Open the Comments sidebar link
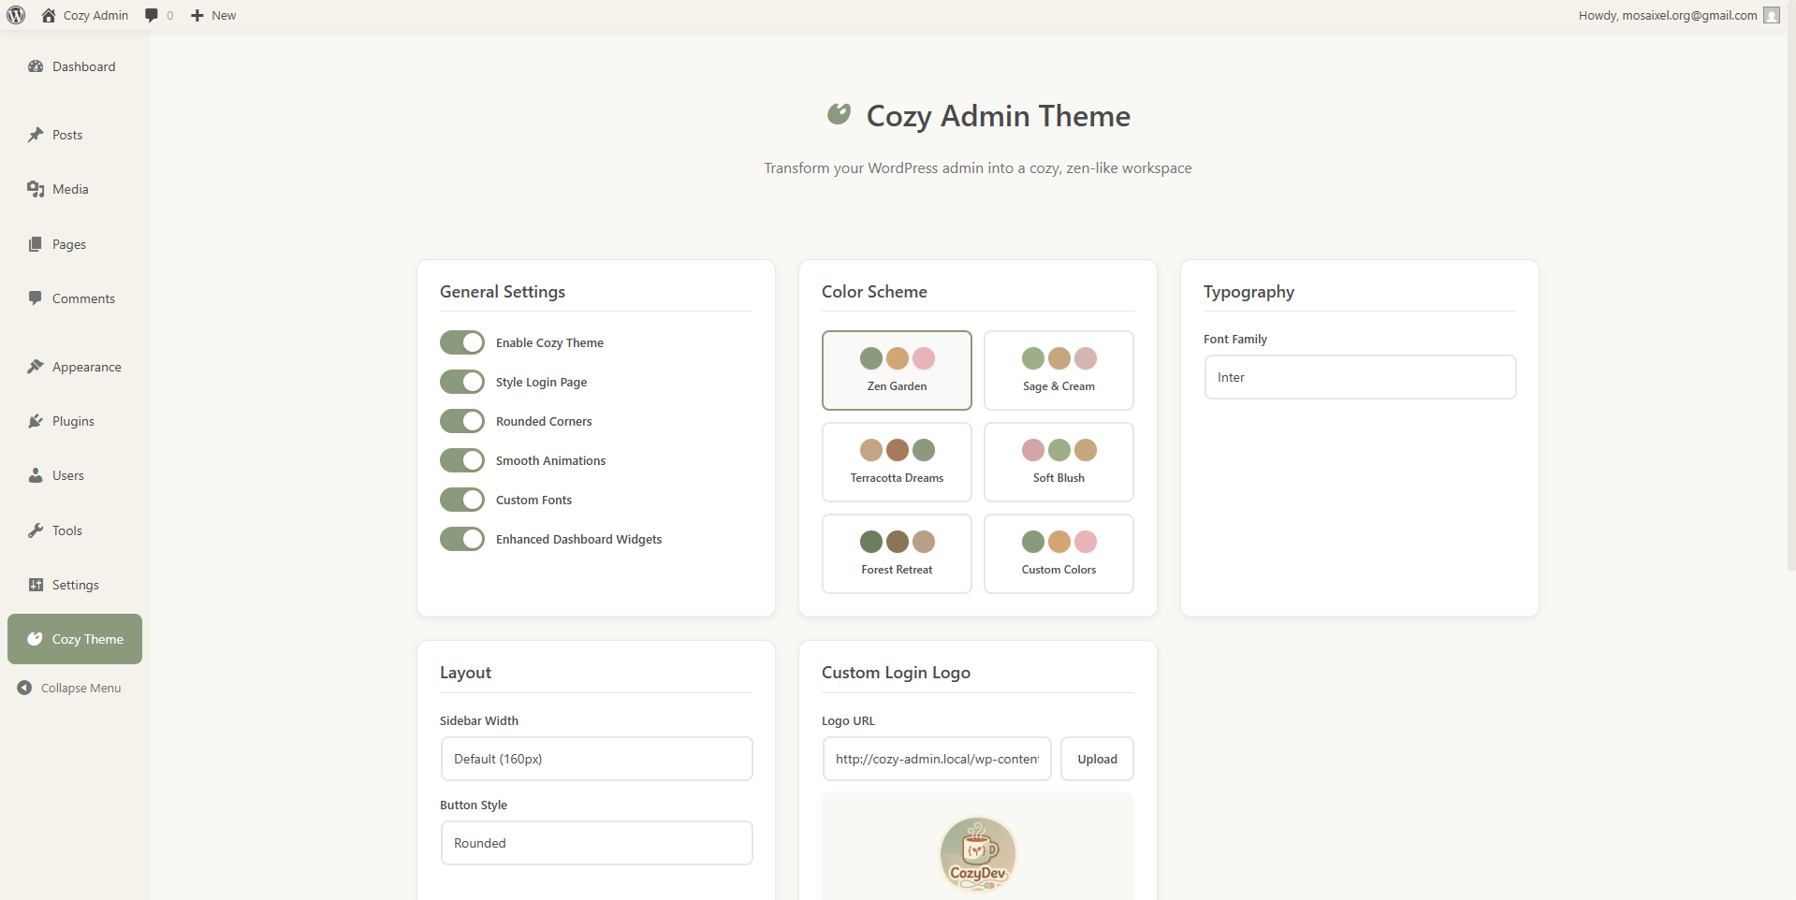This screenshot has width=1796, height=900. coord(75,298)
